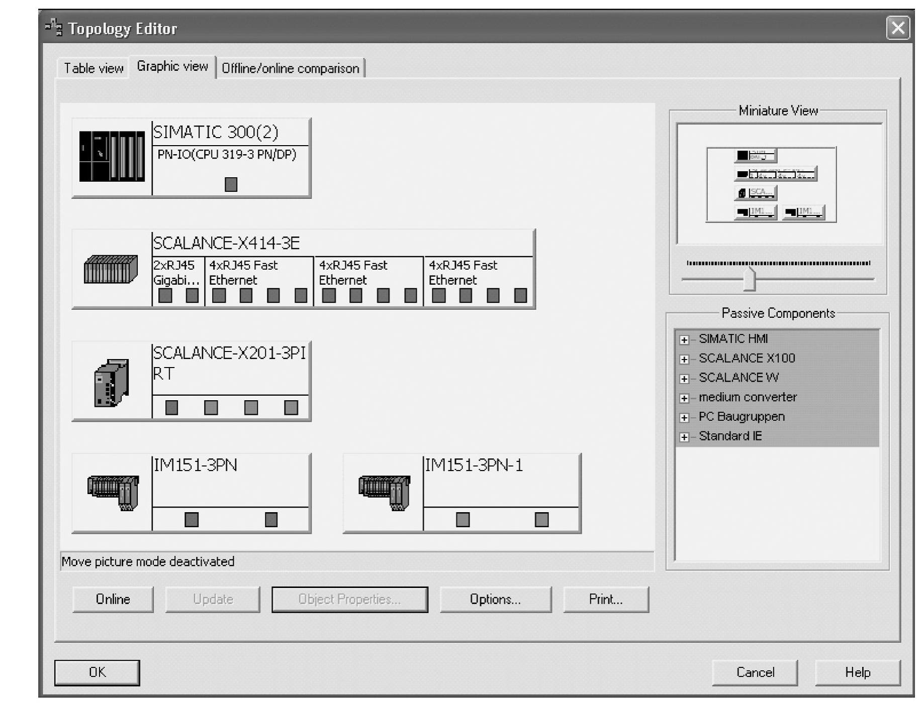Open Help for the Topology Editor

point(857,672)
